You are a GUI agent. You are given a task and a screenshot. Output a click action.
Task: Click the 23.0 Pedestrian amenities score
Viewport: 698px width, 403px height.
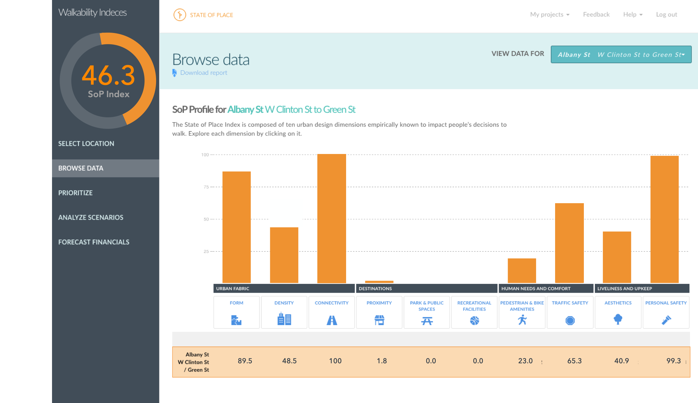click(525, 361)
